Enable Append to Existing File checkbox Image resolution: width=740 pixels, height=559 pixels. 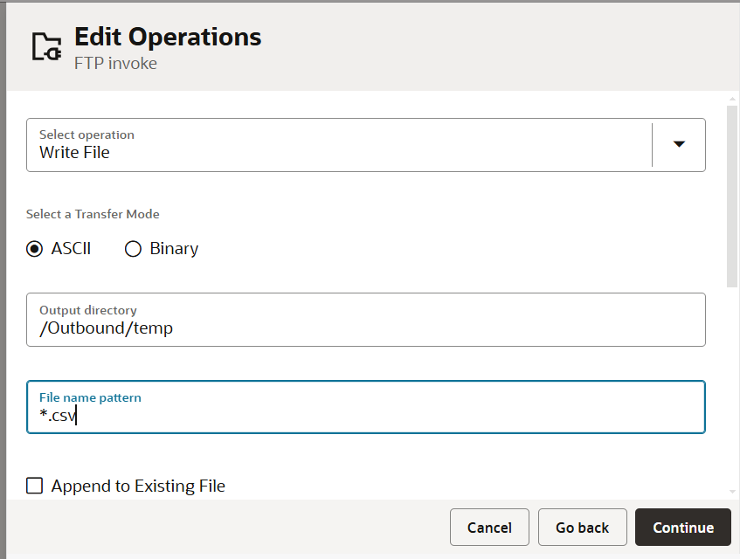pyautogui.click(x=34, y=486)
